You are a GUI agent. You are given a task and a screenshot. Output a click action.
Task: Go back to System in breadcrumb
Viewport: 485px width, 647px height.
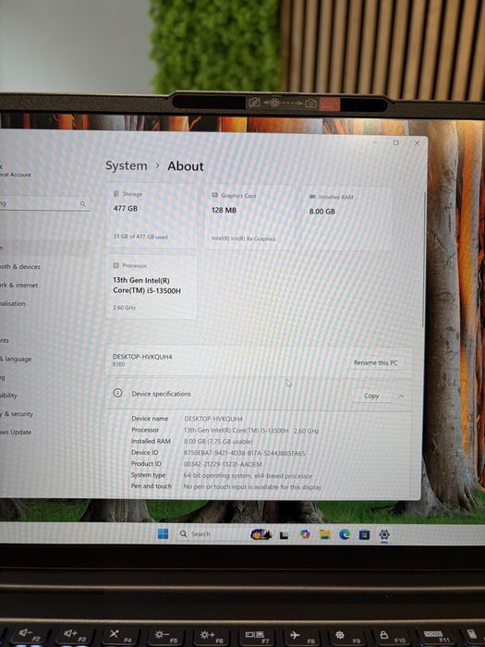pos(127,165)
